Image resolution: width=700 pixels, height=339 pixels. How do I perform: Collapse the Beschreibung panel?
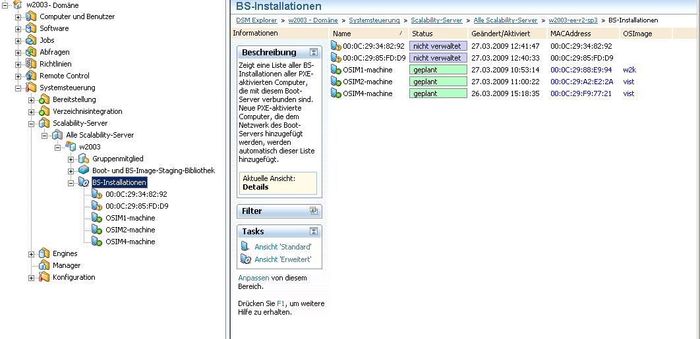click(314, 53)
